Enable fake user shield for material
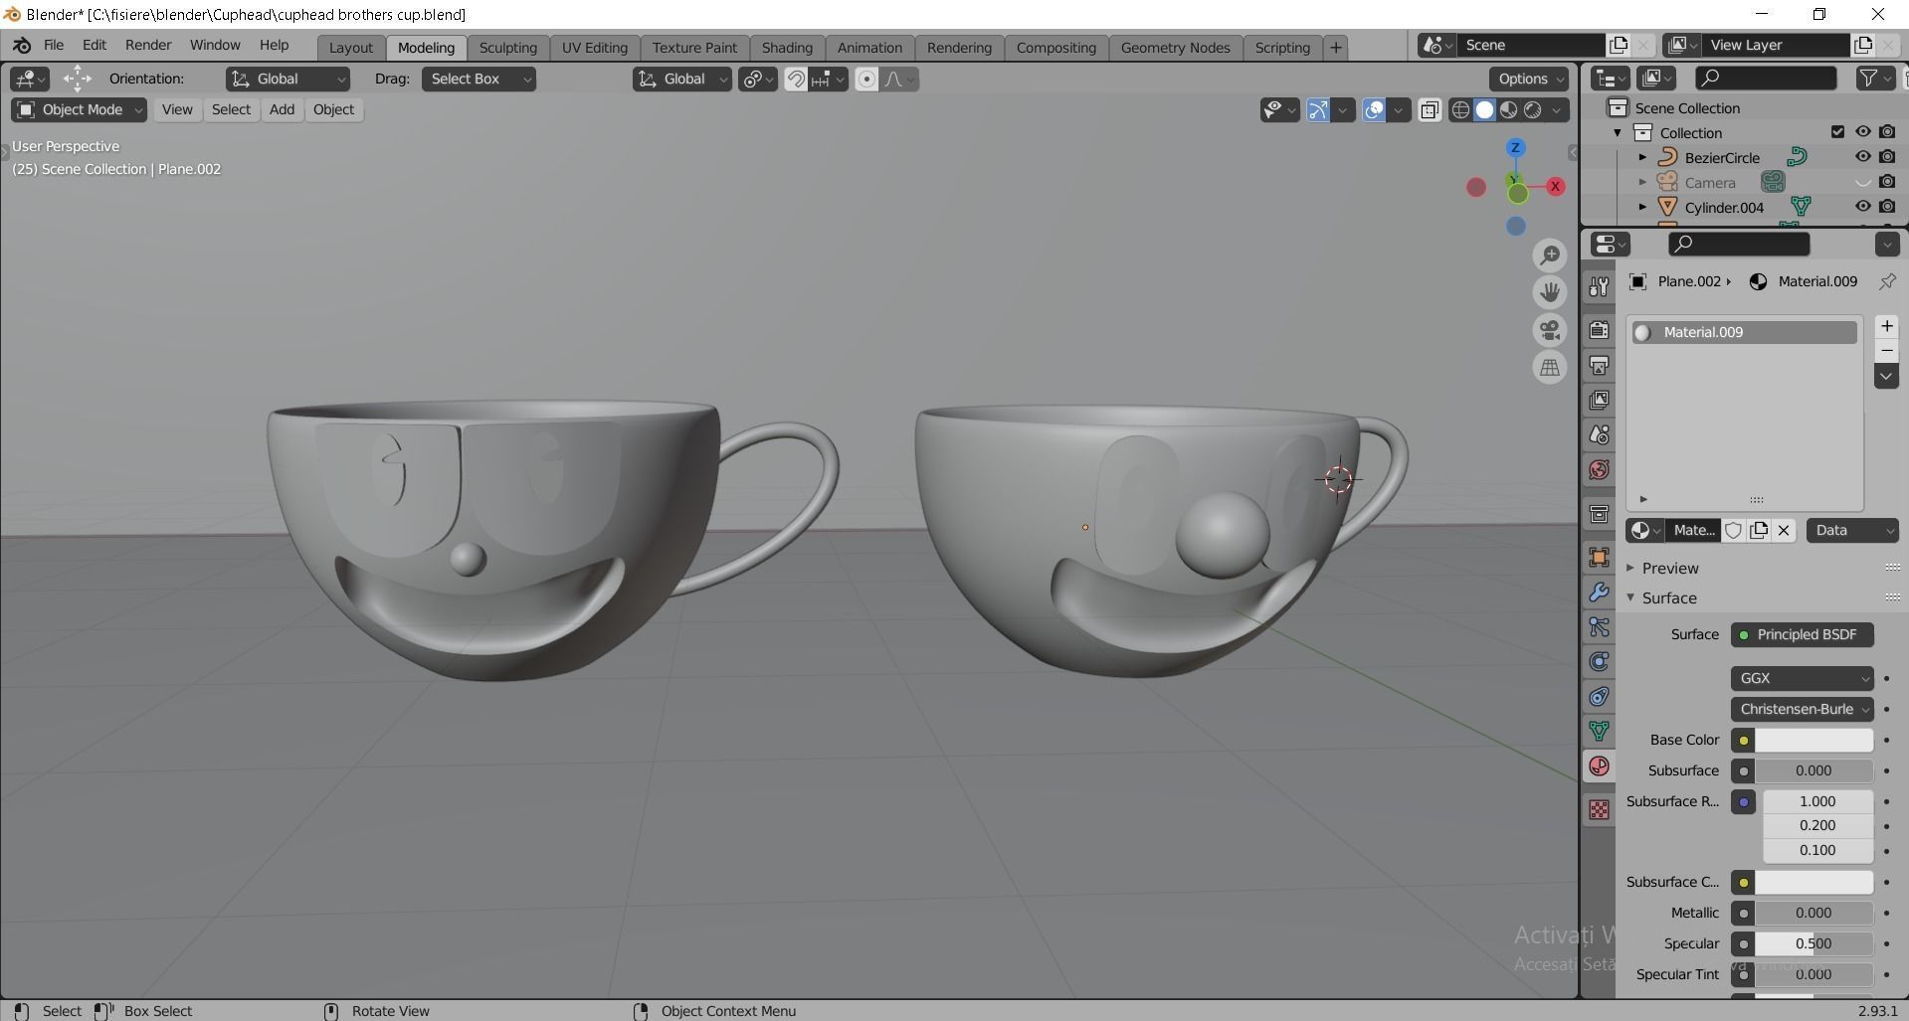 click(1733, 530)
